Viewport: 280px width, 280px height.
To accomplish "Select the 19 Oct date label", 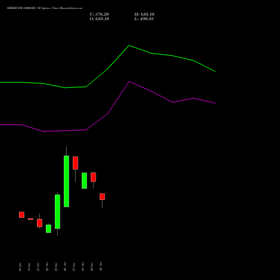I will 29,267.
